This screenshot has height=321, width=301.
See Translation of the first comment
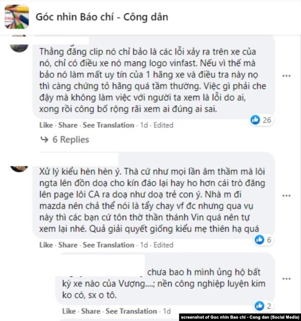click(108, 125)
